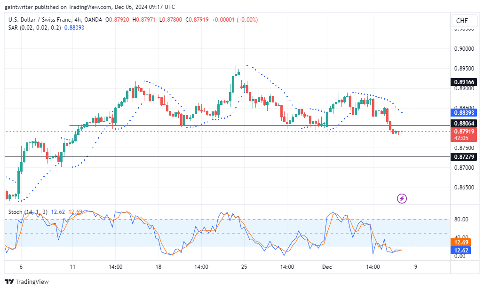The image size is (484, 290).
Task: Click the L0.87800 low value in legend
Action: [x=171, y=19]
